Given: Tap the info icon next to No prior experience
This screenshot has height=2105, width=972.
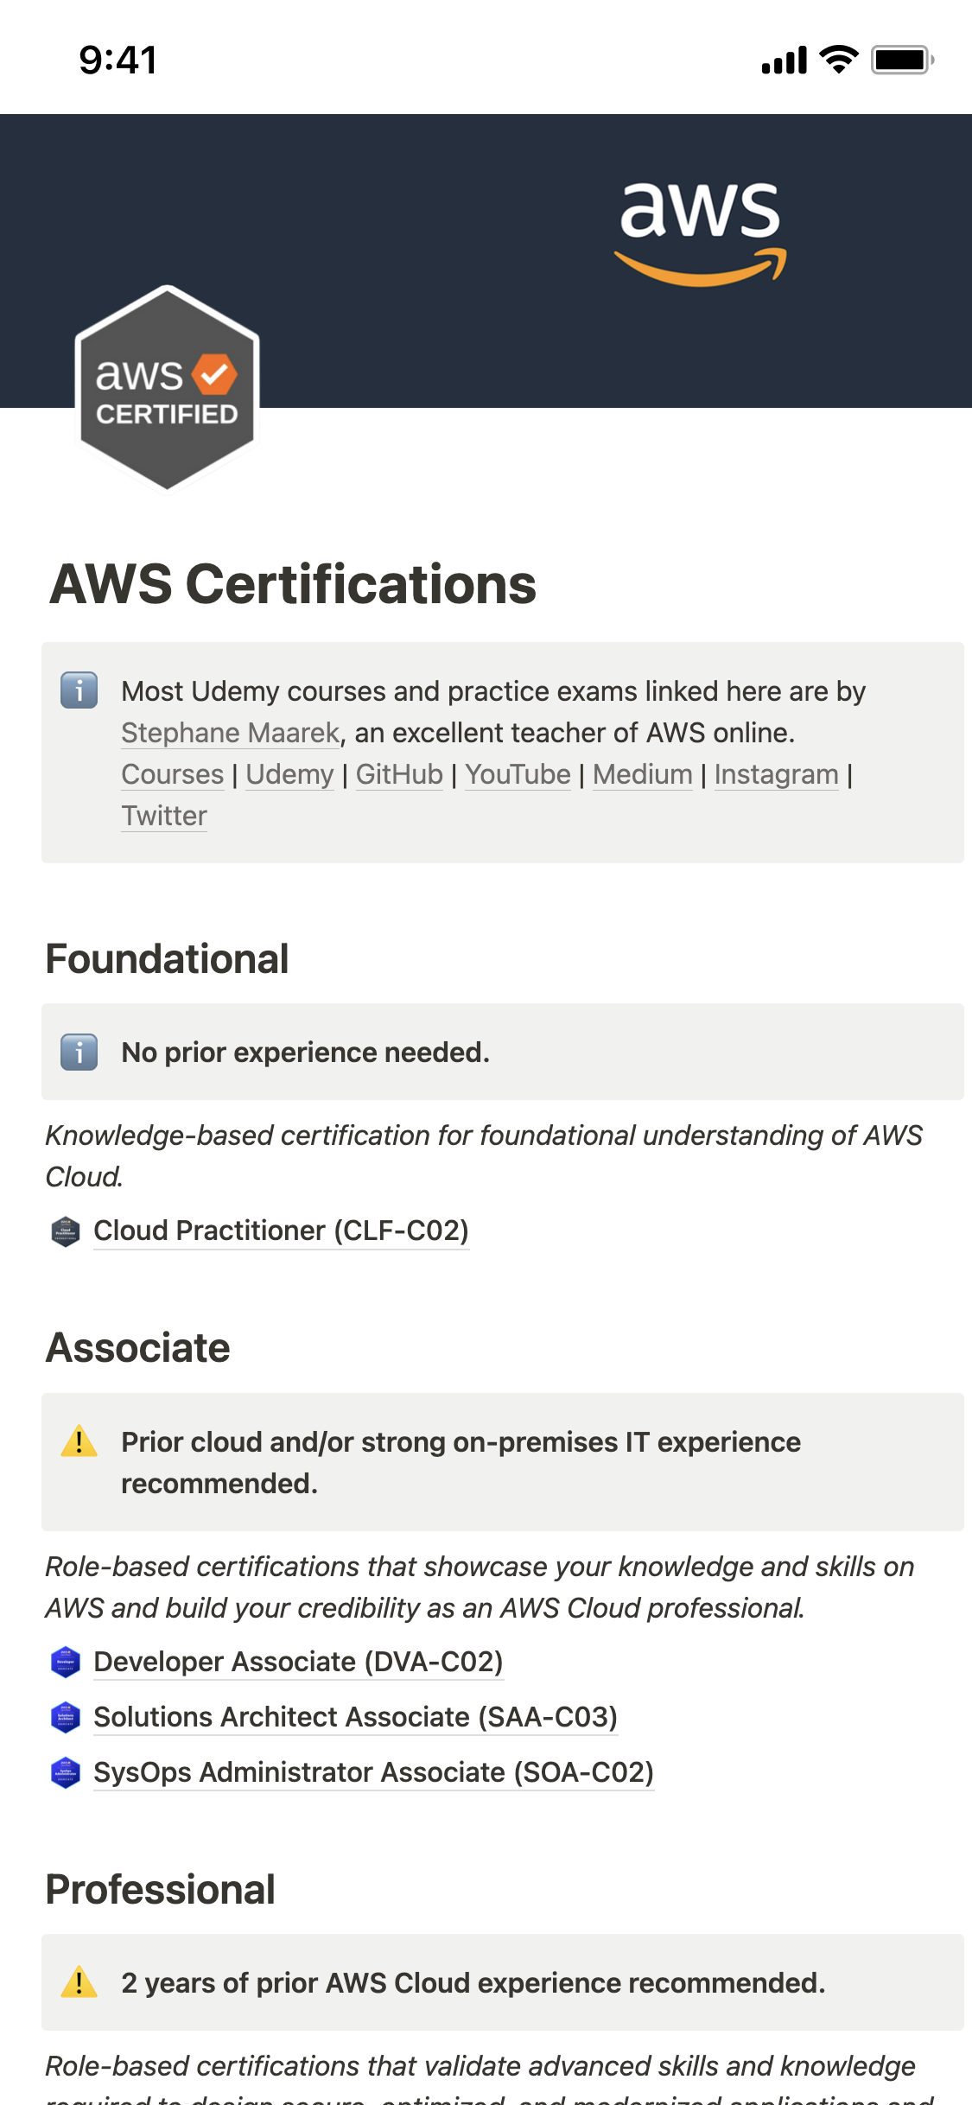Looking at the screenshot, I should (x=79, y=1052).
